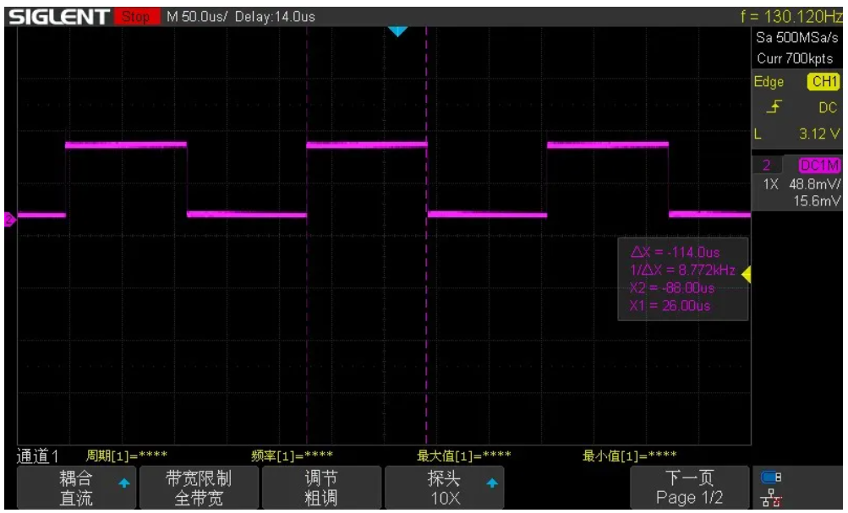
Task: Click the X2 = -88.00us cursor value
Action: pos(671,288)
